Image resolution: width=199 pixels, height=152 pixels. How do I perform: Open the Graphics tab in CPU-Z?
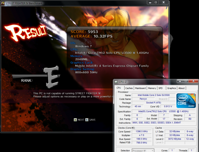click(171, 88)
